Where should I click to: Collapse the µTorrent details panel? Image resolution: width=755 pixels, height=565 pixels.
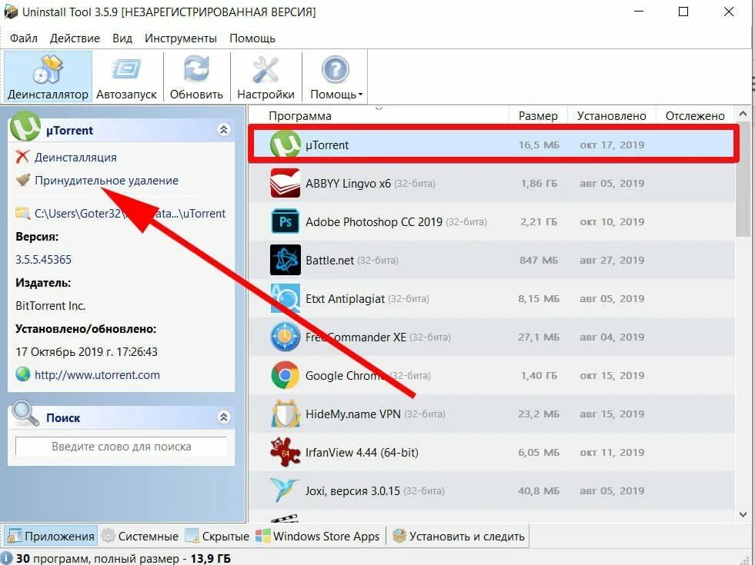pos(223,130)
